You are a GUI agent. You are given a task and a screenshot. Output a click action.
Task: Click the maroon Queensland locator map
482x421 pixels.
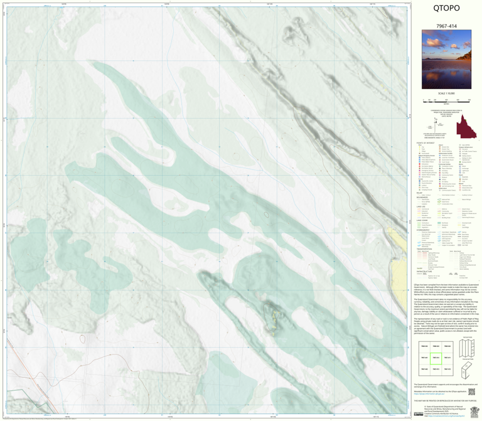point(466,127)
